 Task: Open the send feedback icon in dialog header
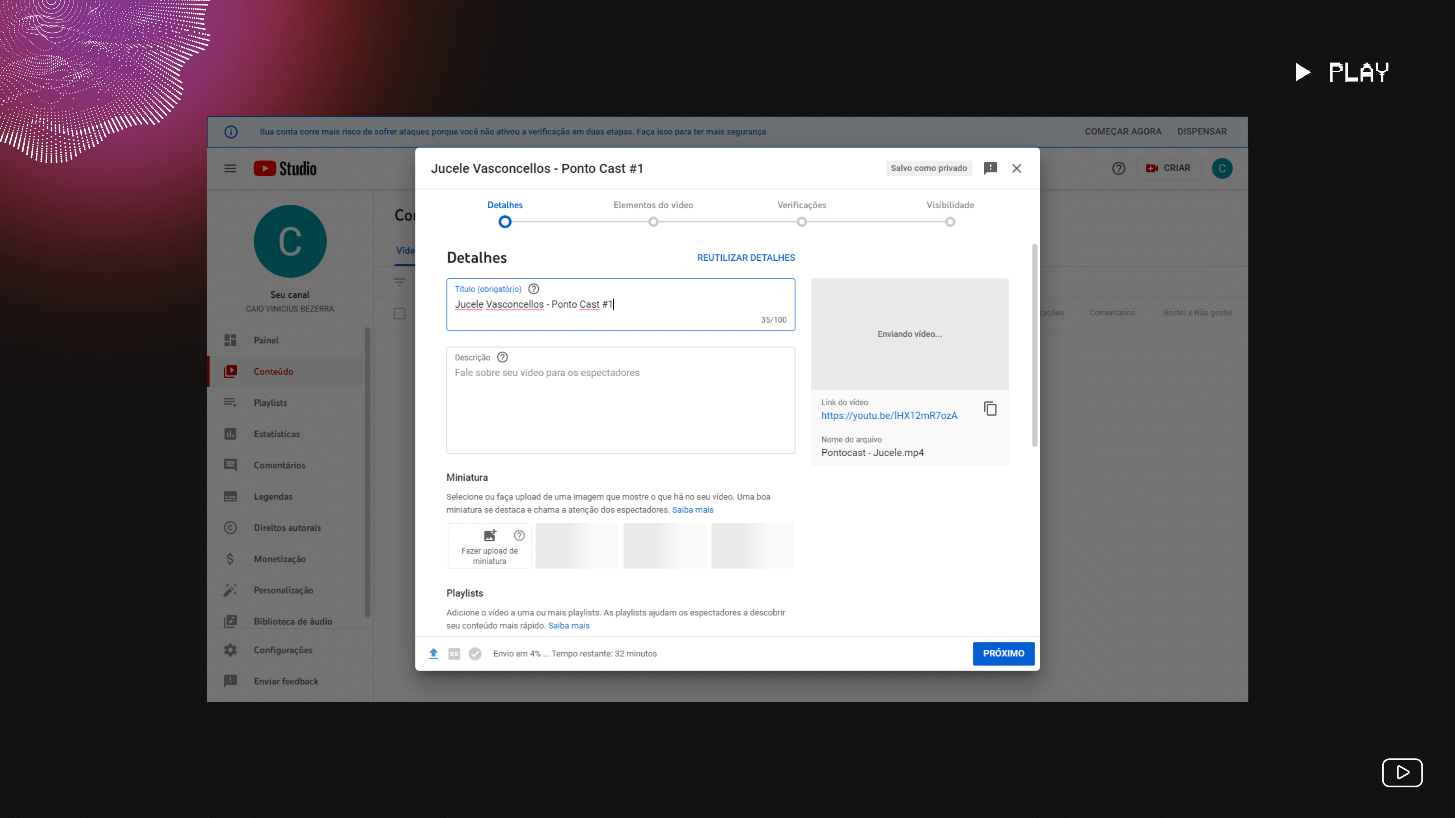pyautogui.click(x=990, y=168)
